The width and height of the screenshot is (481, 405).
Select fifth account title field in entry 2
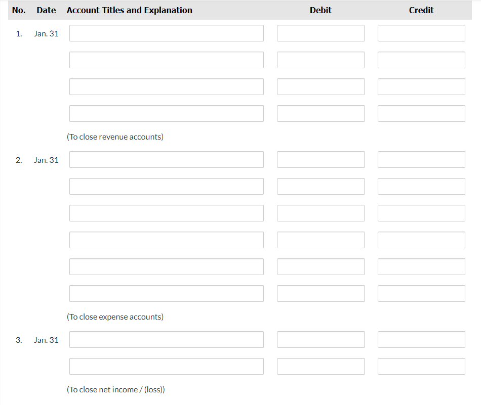pos(166,266)
